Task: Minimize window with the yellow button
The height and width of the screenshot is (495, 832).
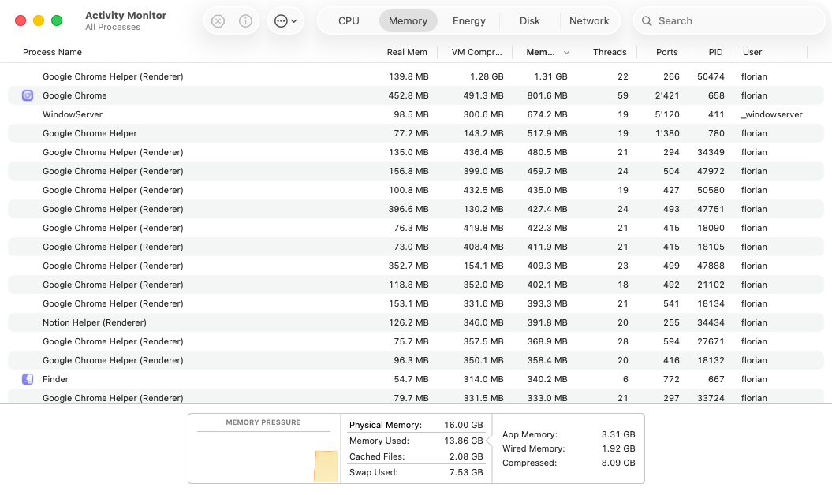Action: pos(39,20)
